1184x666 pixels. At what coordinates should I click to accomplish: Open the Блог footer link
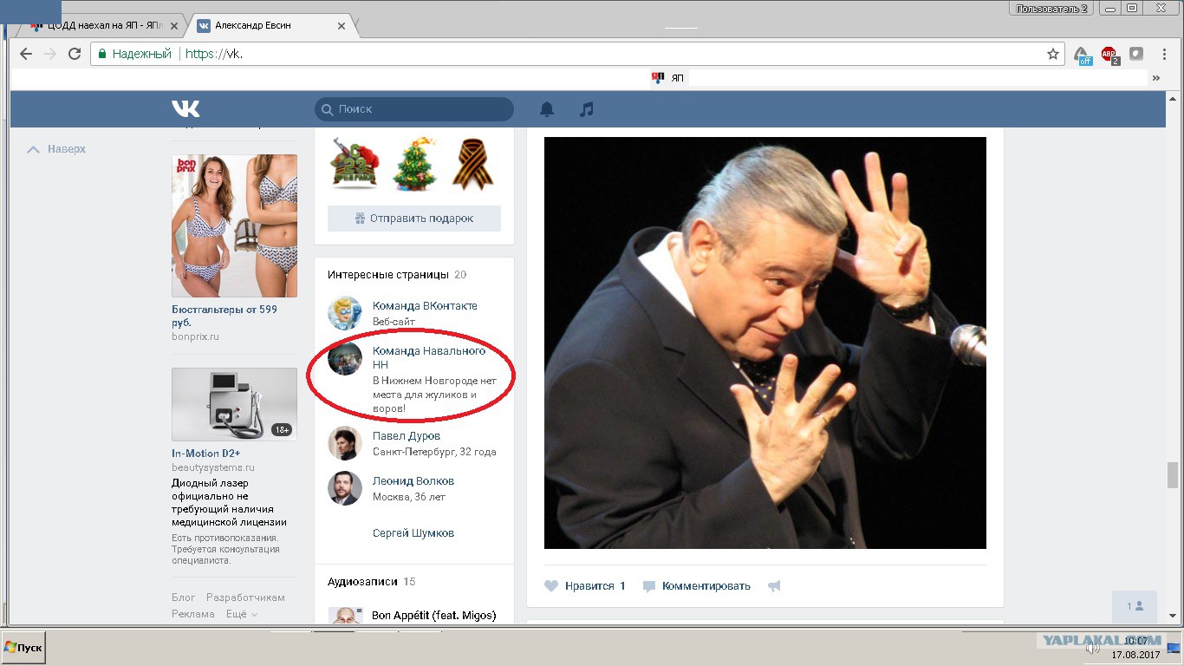pyautogui.click(x=184, y=597)
